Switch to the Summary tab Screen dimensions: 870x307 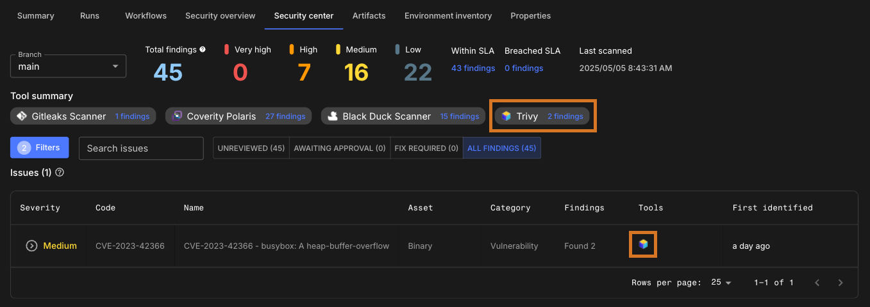(36, 15)
